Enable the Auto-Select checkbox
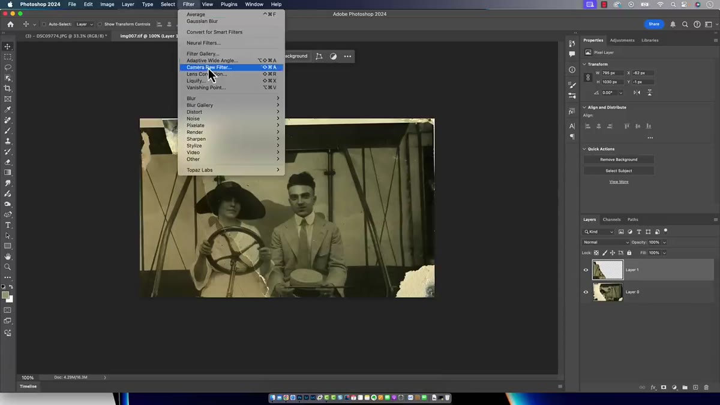Screen dimensions: 720x405 [x=44, y=24]
